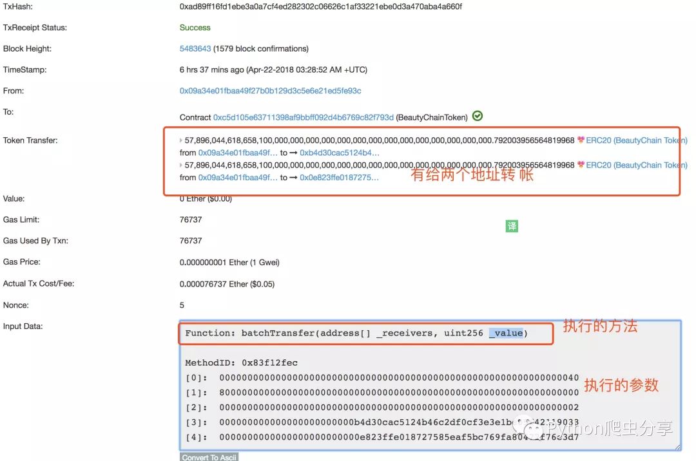The image size is (696, 461).
Task: Click the TxHash value text
Action: [x=320, y=6]
